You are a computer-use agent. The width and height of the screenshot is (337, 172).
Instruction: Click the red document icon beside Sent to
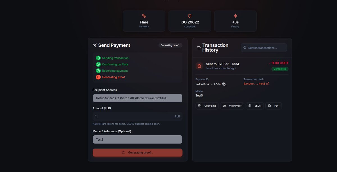[199, 66]
